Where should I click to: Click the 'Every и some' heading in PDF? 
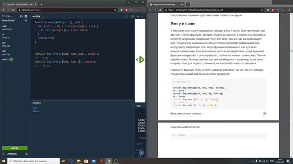pos(183,24)
